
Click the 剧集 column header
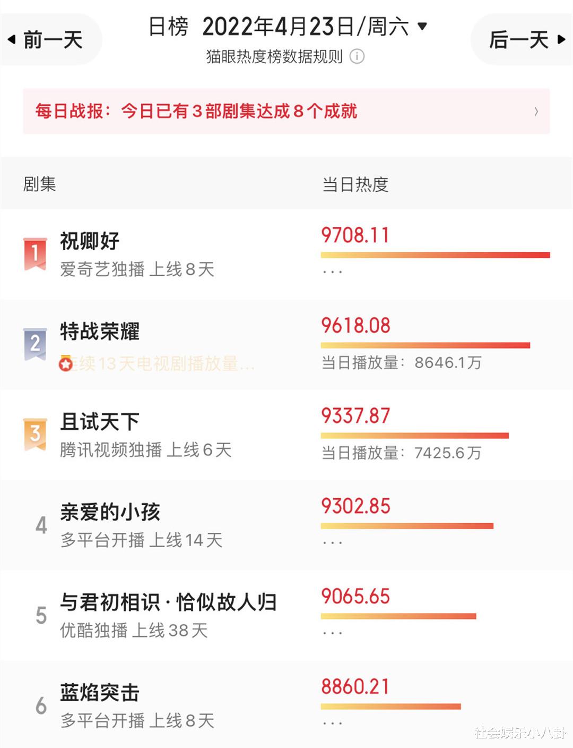(x=39, y=184)
